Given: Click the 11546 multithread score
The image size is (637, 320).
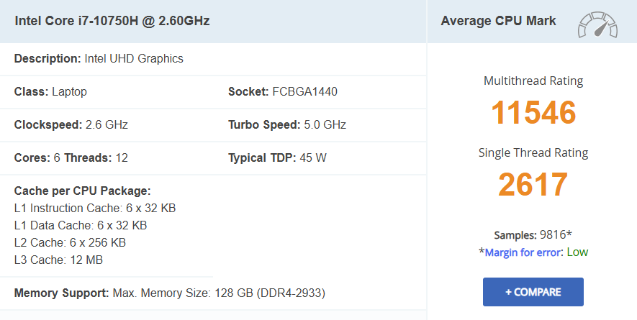Looking at the screenshot, I should (x=533, y=113).
